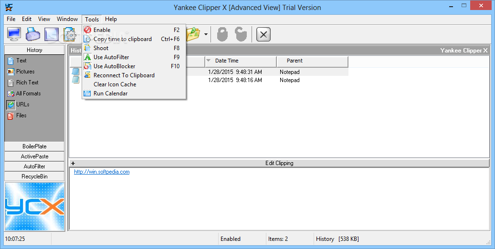Choose Enable from the Tools menu
Screen dimensions: 495x249
pyautogui.click(x=134, y=30)
